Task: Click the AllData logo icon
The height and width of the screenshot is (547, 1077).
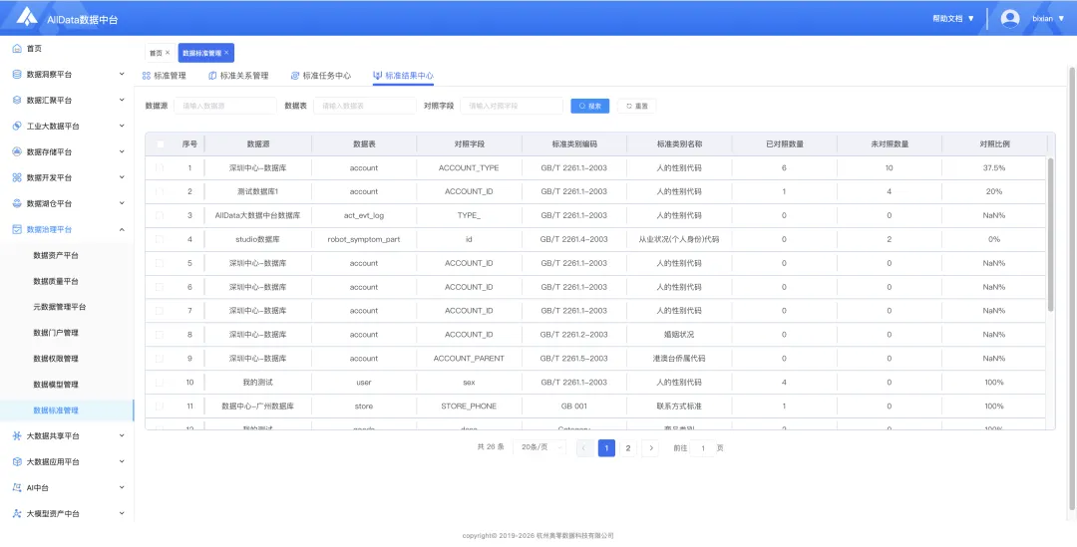Action: [27, 17]
